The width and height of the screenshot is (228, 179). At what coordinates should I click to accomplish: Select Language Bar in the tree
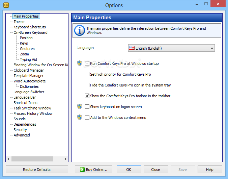(x=25, y=97)
